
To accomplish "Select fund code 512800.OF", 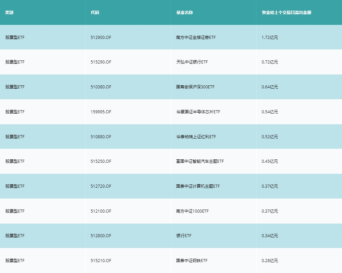I will pyautogui.click(x=101, y=236).
